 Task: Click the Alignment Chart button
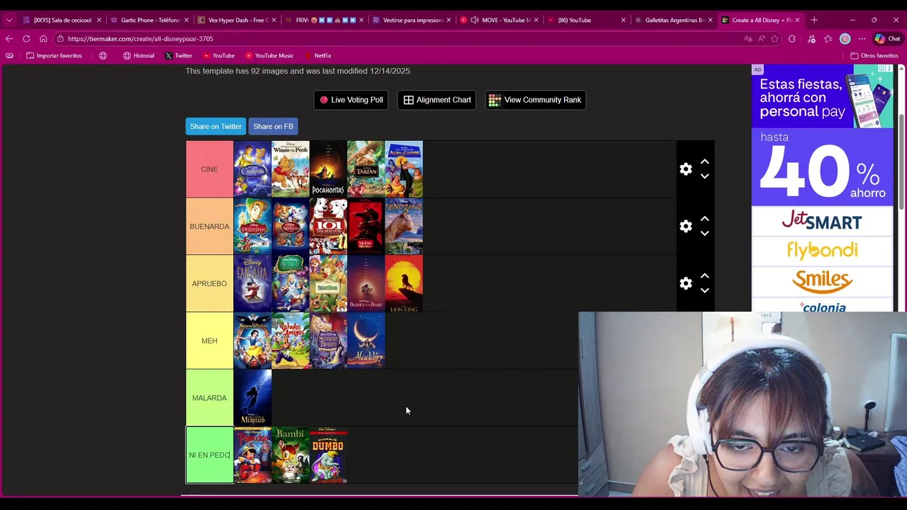point(436,100)
